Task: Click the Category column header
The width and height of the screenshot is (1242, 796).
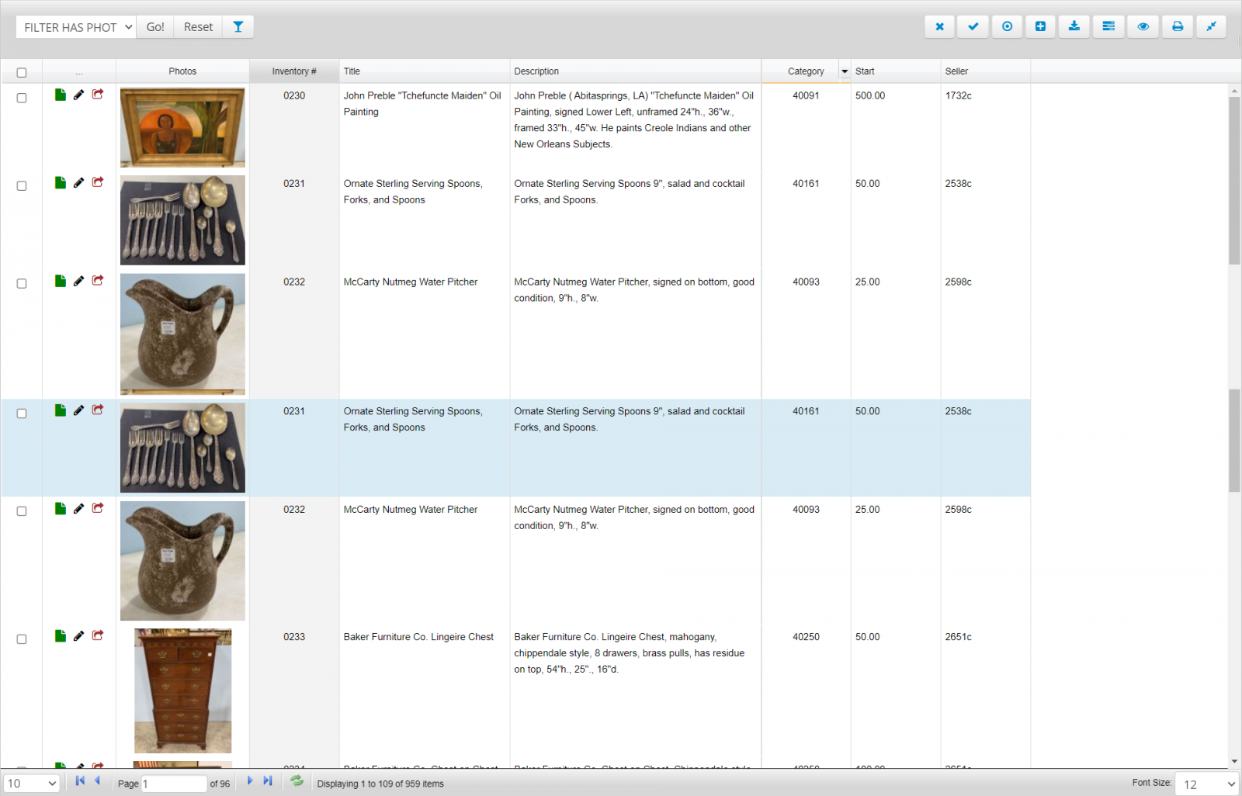Action: (x=805, y=71)
